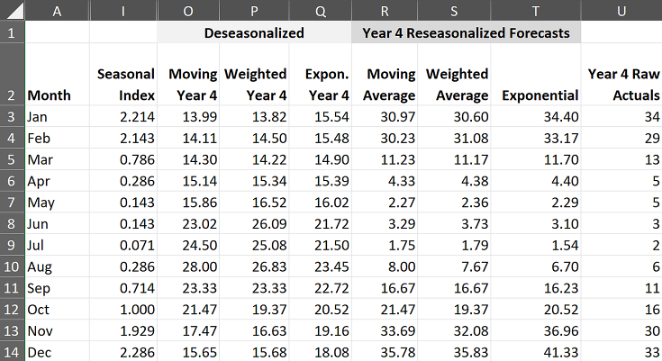The image size is (662, 361).
Task: Click the Deseasonalized merged header cell
Action: pos(254,32)
